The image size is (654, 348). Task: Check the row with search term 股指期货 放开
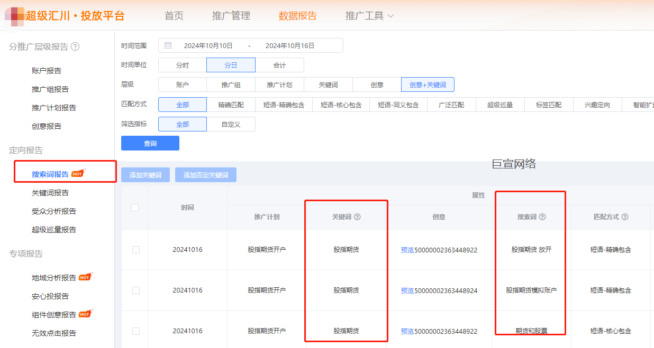click(x=136, y=250)
